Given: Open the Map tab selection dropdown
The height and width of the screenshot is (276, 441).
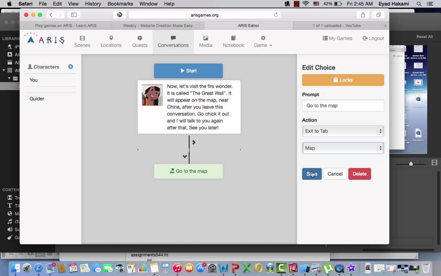Looking at the screenshot, I should (343, 148).
